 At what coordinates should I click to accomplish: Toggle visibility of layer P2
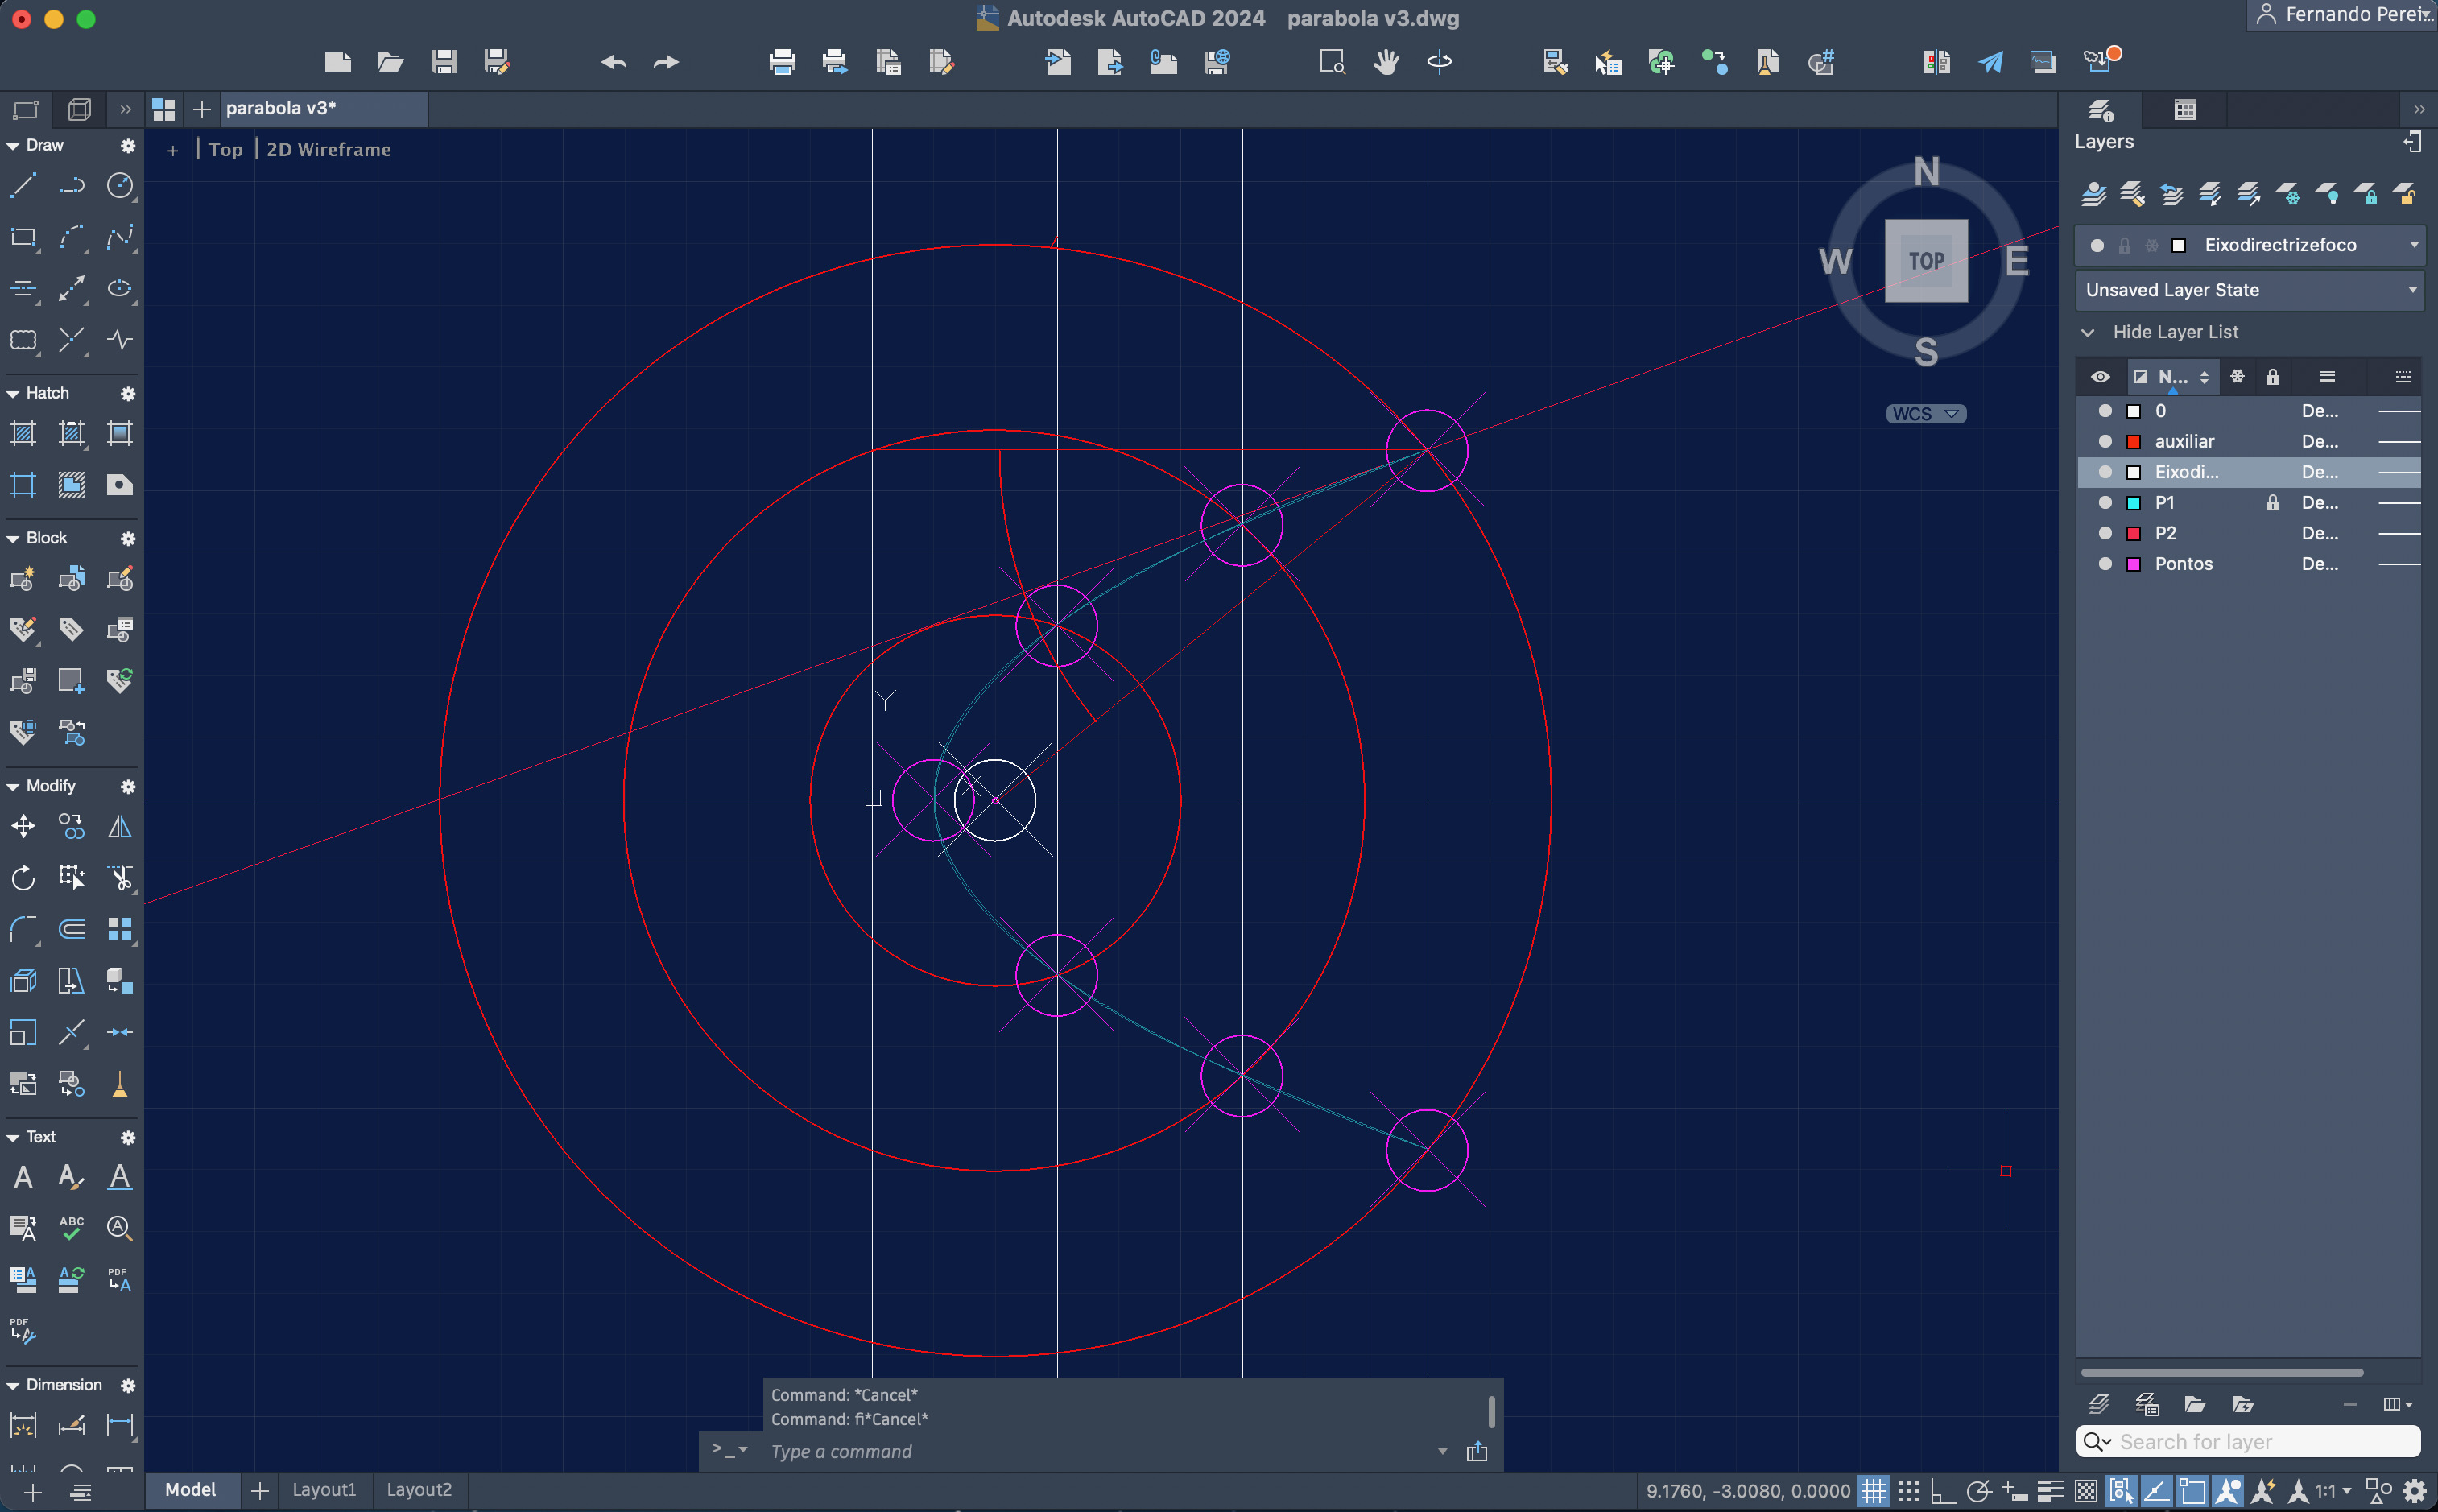pyautogui.click(x=2105, y=533)
